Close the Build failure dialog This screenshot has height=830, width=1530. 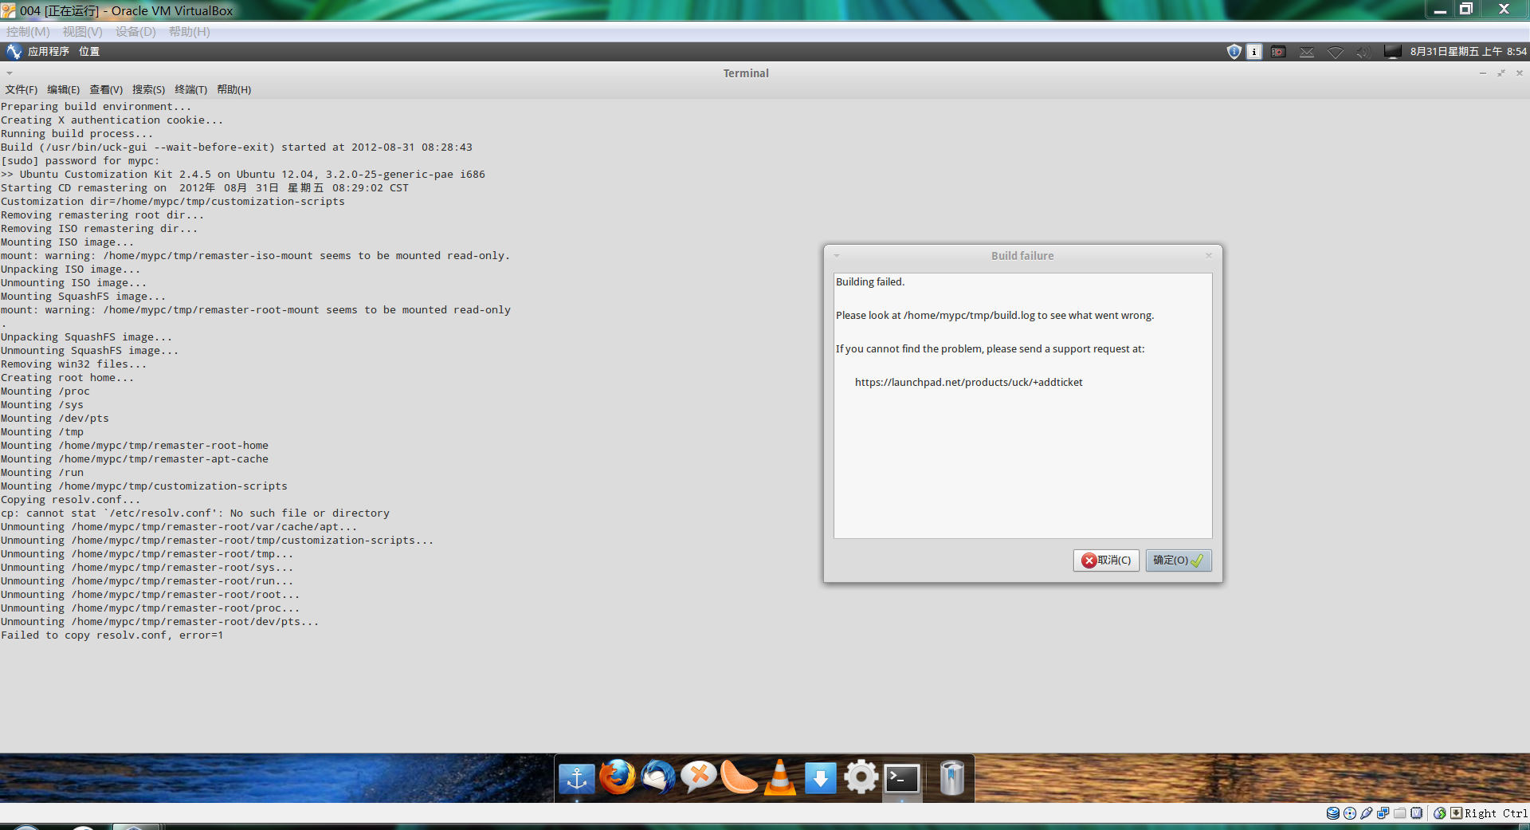coord(1209,256)
